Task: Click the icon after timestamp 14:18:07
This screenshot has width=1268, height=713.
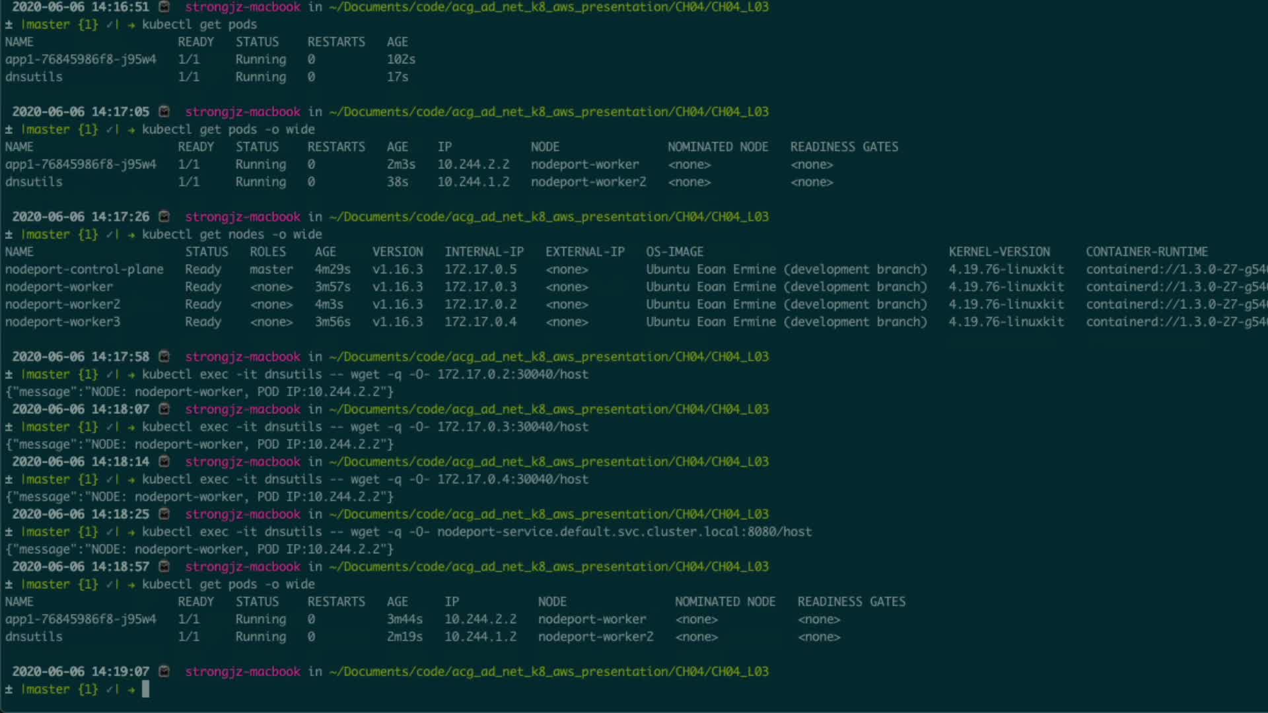Action: point(164,409)
